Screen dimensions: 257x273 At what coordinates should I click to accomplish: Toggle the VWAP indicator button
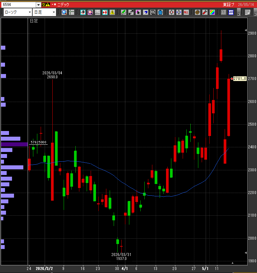tap(224, 12)
